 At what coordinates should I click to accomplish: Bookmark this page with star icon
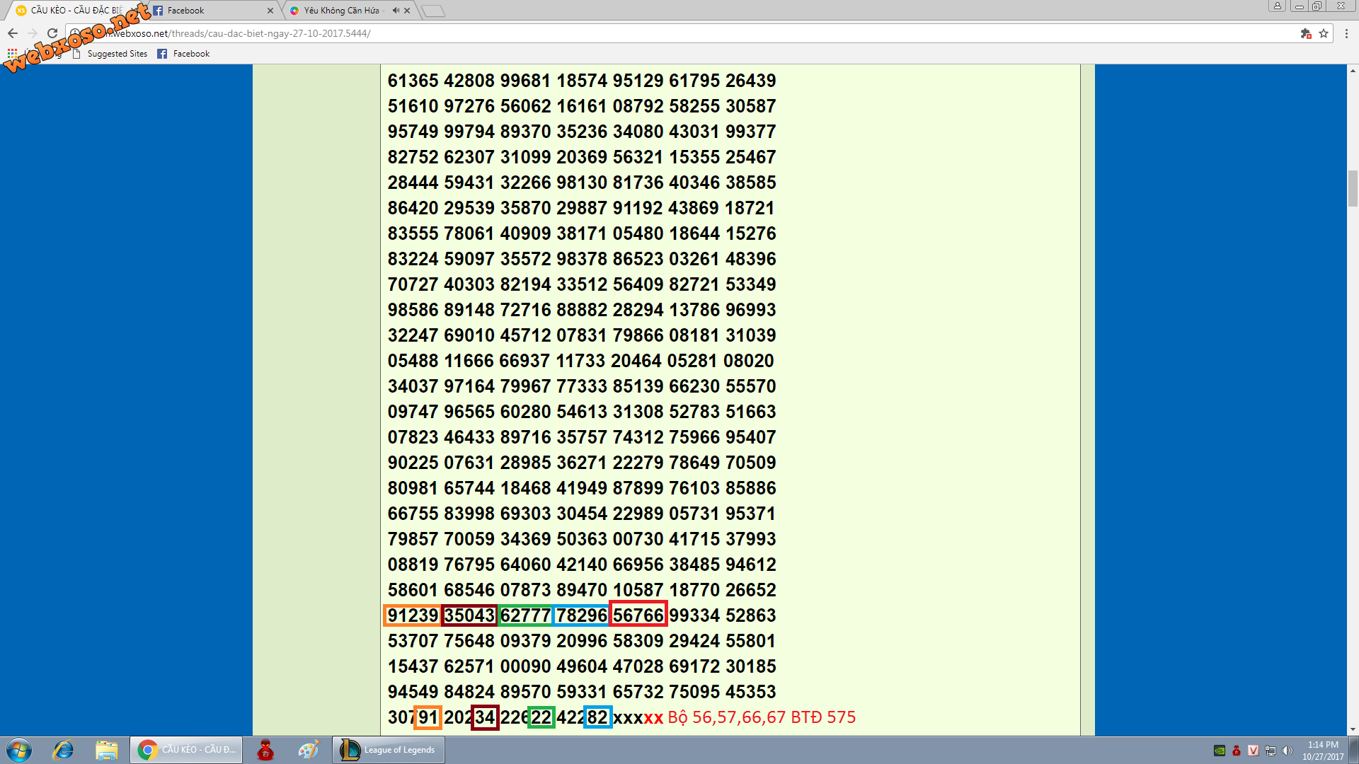1324,33
